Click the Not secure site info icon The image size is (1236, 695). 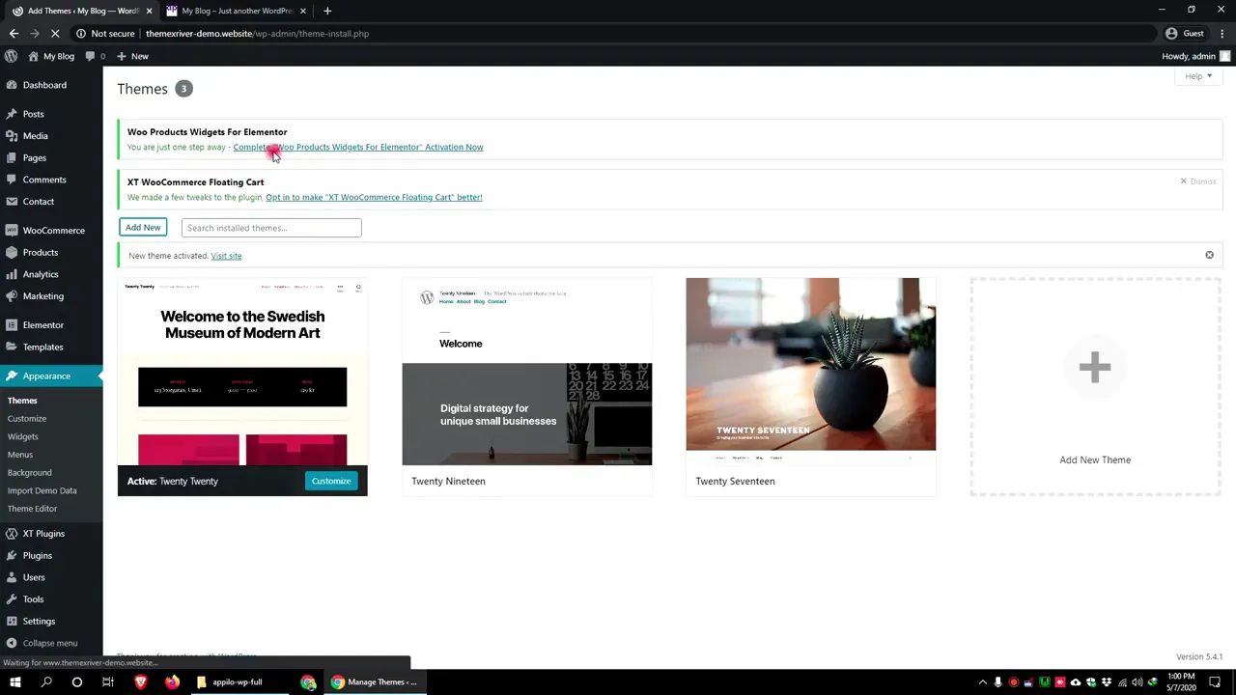point(81,34)
